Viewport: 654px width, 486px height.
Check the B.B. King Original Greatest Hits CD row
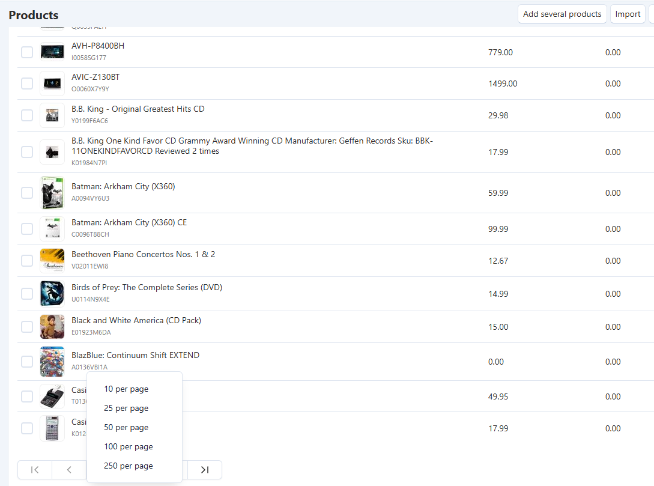(27, 115)
